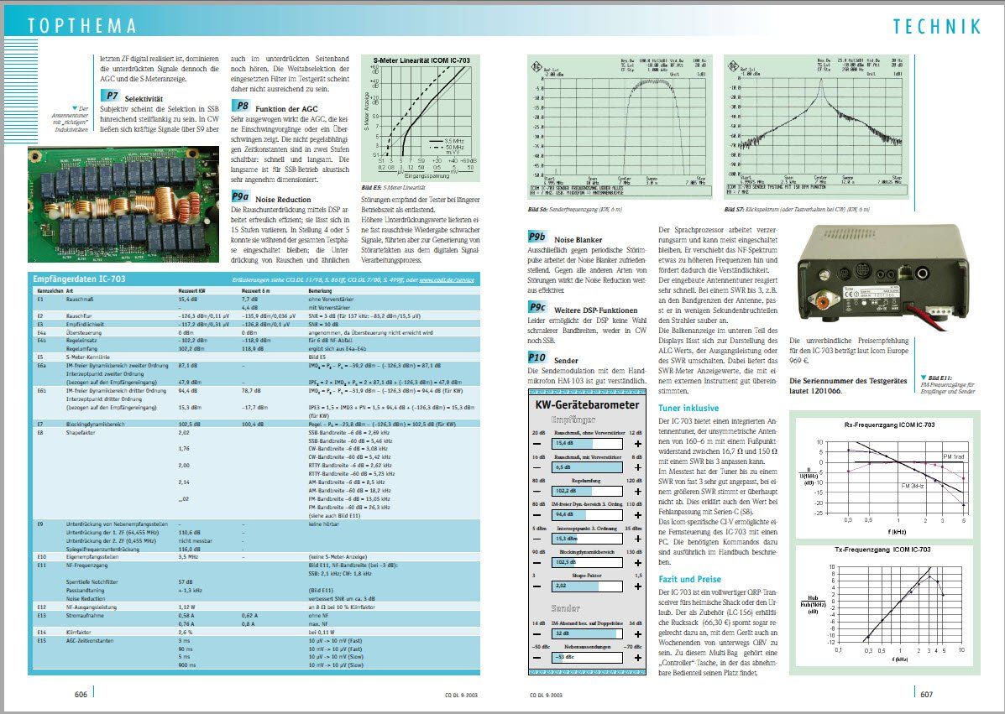Click the S-Meter Linearität ICOM IC-703 chart

coord(421,117)
